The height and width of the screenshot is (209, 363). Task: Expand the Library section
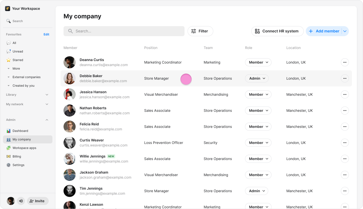point(47,95)
